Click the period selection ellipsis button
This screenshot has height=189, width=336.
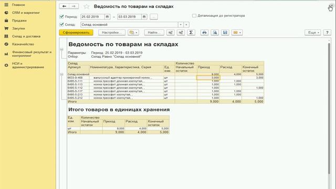point(154,17)
